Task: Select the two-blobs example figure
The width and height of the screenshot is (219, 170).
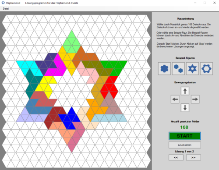Action: 178,69
